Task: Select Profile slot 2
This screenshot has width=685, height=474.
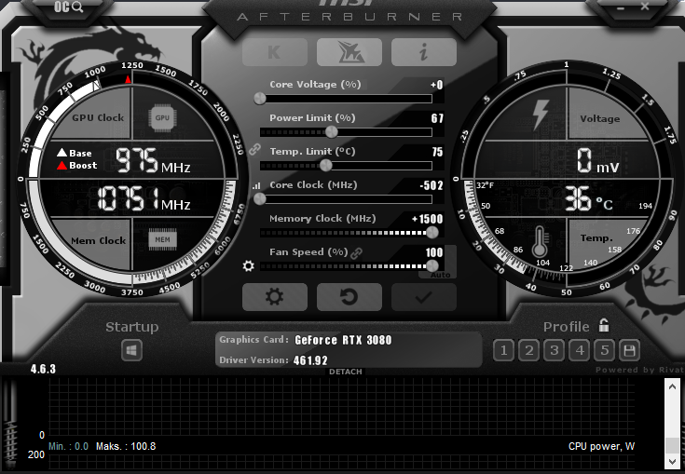Action: pos(529,350)
